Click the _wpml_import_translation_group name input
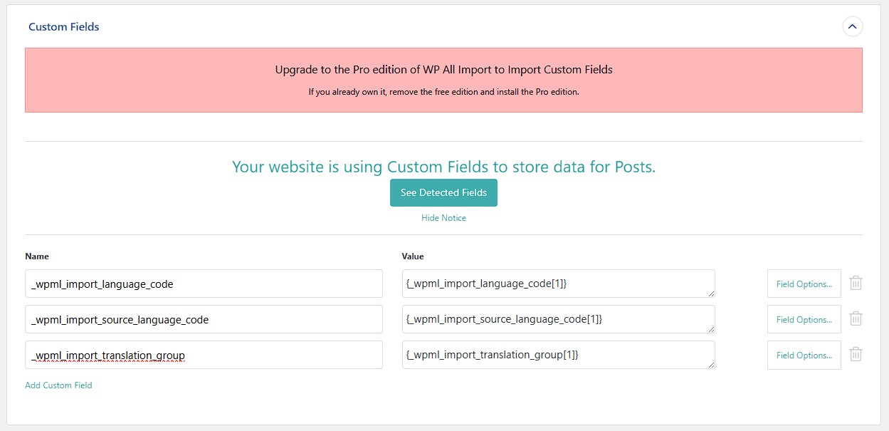The image size is (889, 431). [x=204, y=355]
